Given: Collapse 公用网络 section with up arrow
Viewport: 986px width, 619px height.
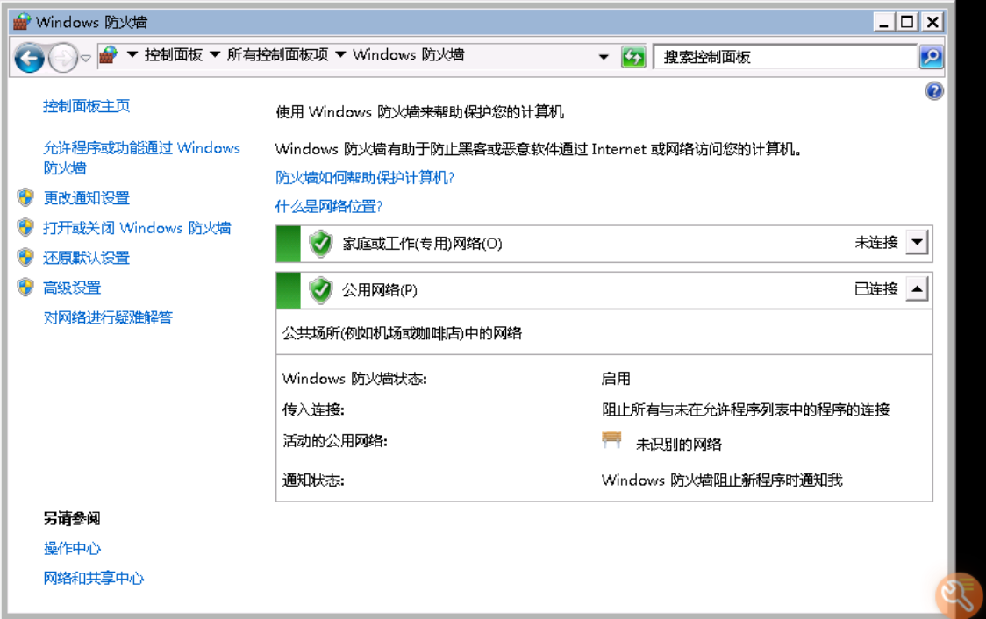Looking at the screenshot, I should click(917, 289).
